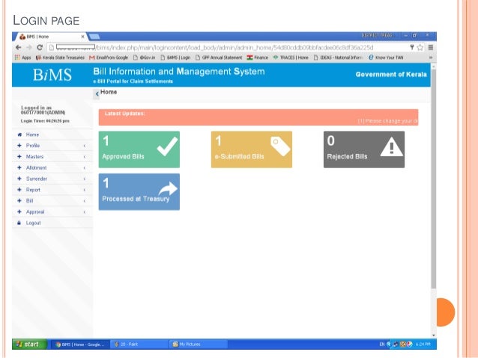
Task: Close the BiMS | Home tab
Action: point(82,37)
